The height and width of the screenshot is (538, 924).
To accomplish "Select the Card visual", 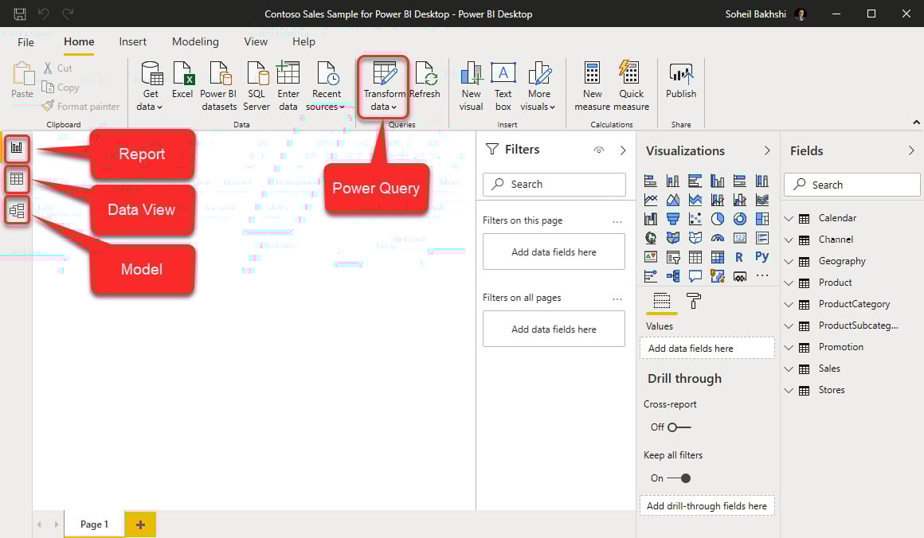I will coord(739,238).
